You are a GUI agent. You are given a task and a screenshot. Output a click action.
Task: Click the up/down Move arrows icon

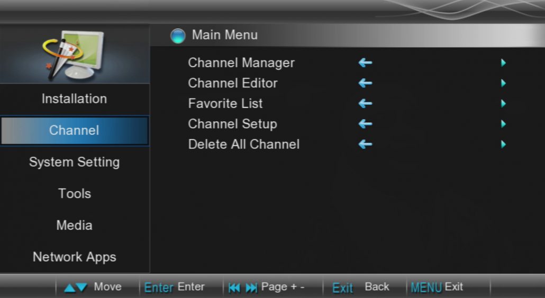click(x=76, y=287)
